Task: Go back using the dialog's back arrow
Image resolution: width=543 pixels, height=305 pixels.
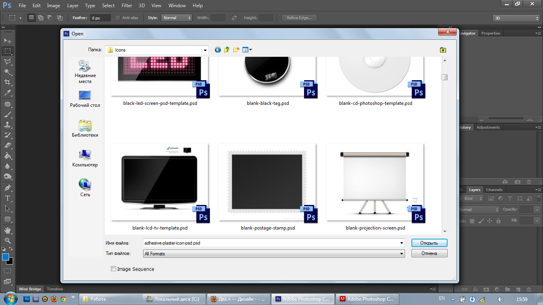Action: 217,50
